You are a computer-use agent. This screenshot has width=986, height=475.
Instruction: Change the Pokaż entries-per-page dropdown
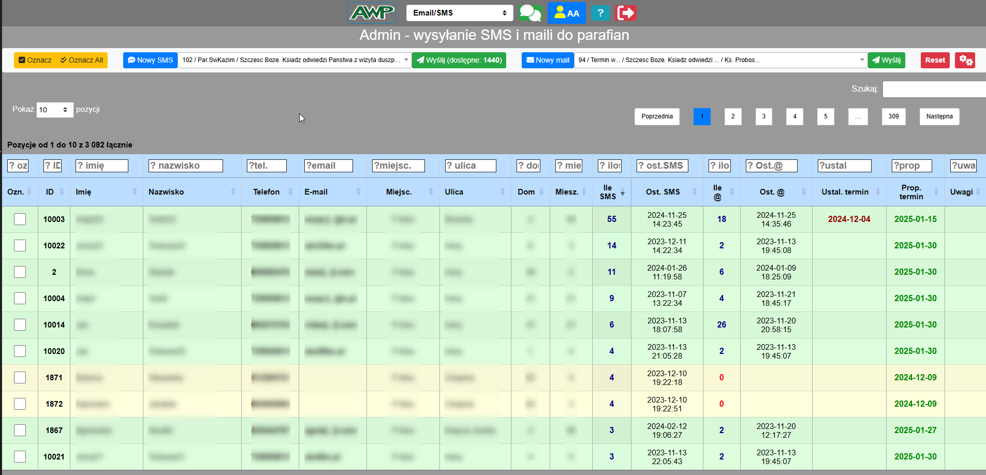click(54, 110)
